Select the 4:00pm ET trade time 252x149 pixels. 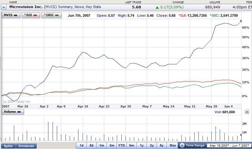point(242,7)
